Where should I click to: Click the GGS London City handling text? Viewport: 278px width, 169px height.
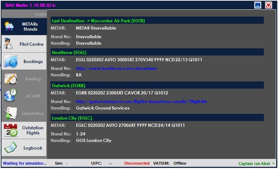[x=94, y=141]
